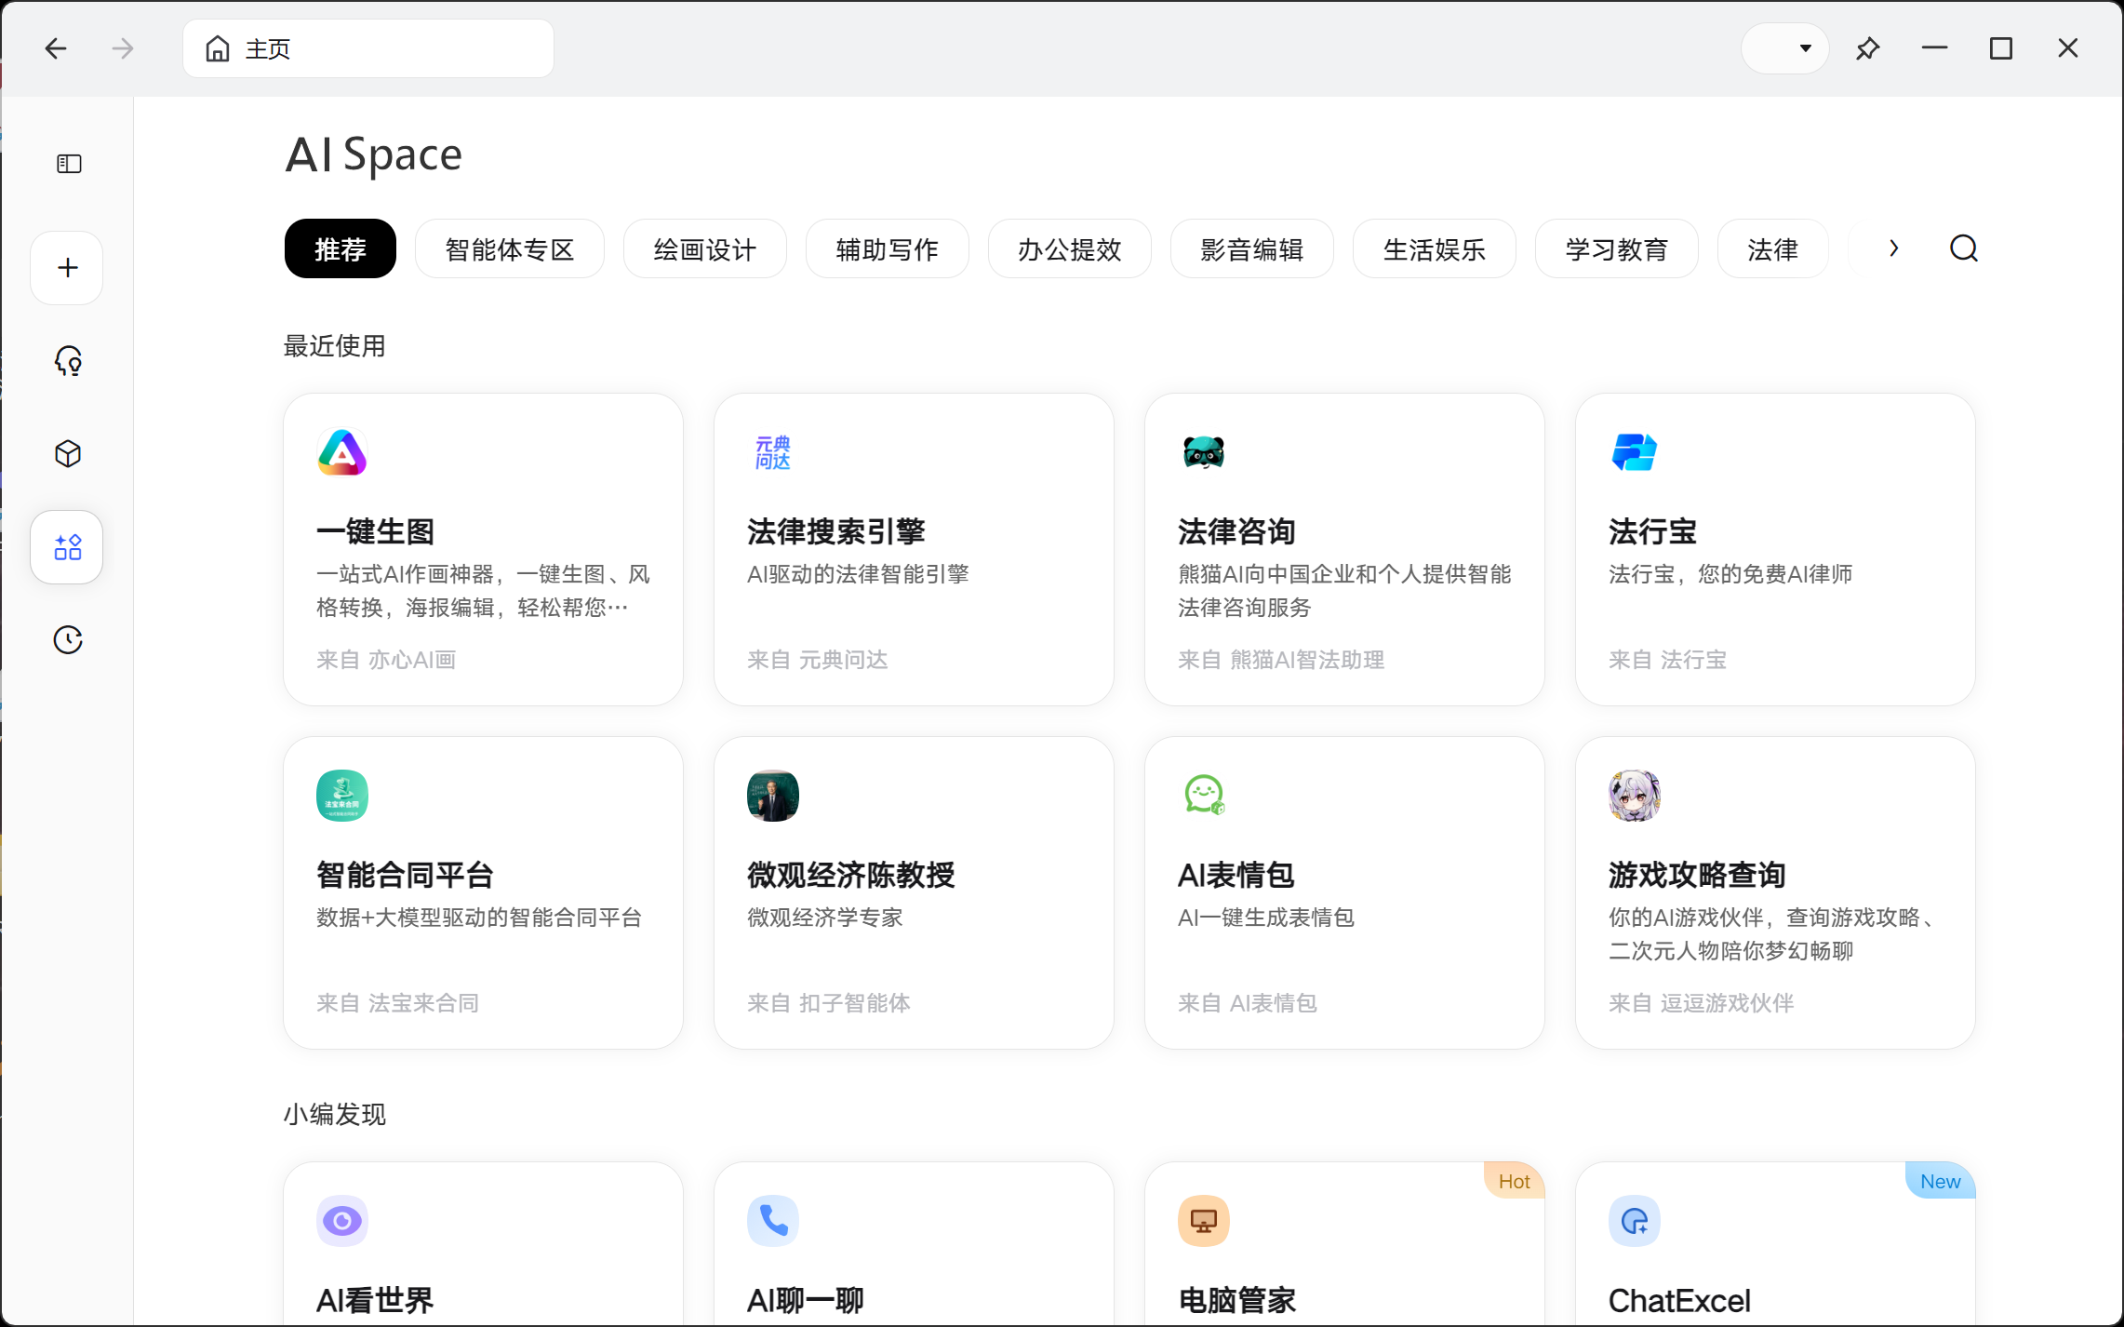Click the 法行宝 app icon
The width and height of the screenshot is (2124, 1327).
click(1634, 453)
